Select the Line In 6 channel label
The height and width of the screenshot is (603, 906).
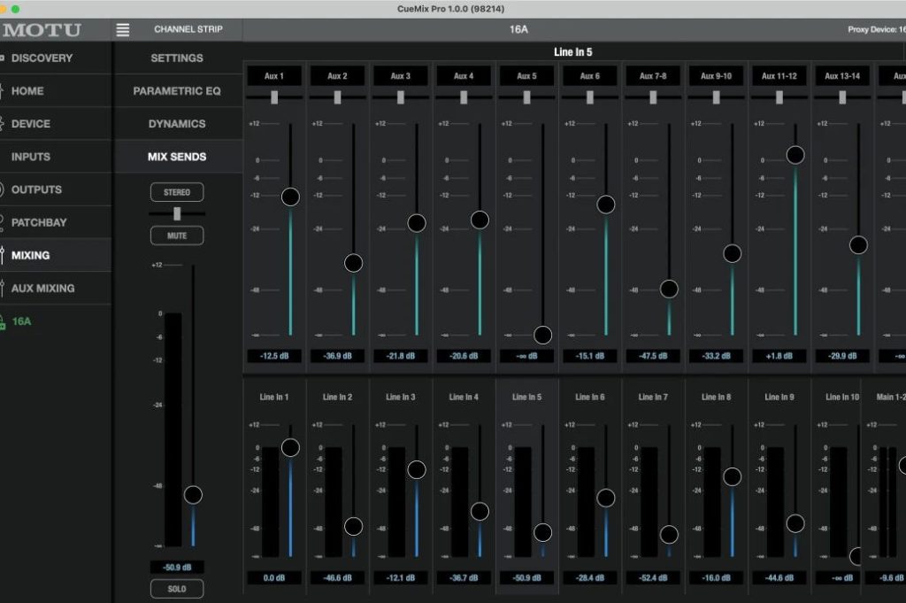pyautogui.click(x=589, y=398)
